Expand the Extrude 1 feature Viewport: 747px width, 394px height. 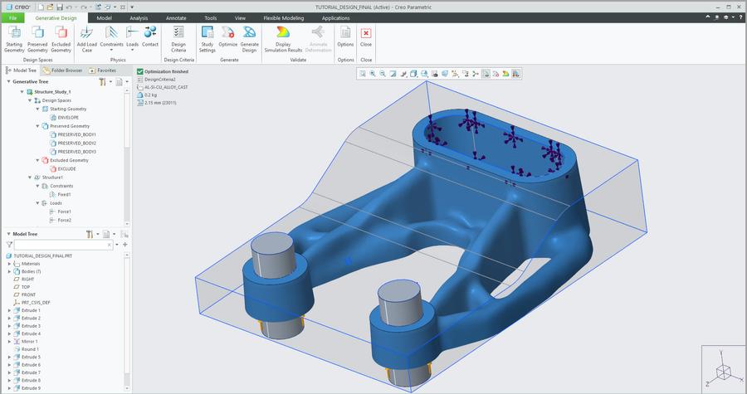coord(9,310)
